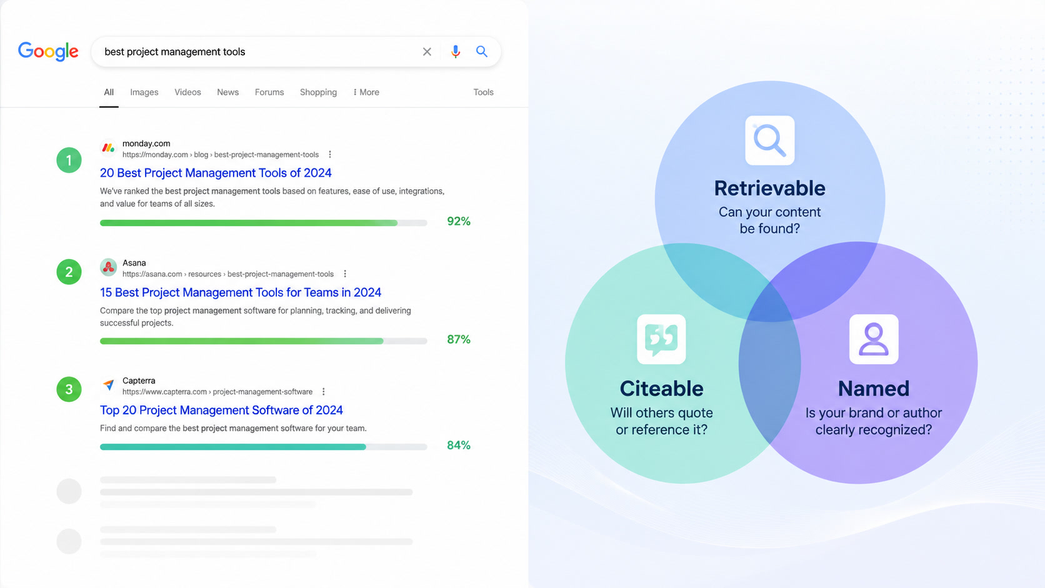Open the Forums tab
The image size is (1045, 588).
269,92
